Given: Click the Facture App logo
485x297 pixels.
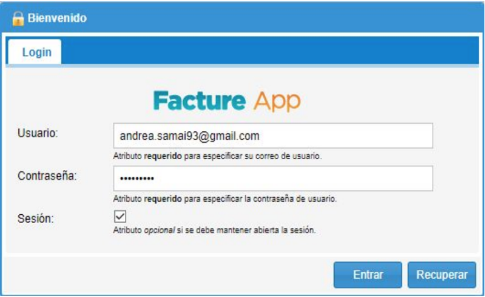Looking at the screenshot, I should 227,100.
